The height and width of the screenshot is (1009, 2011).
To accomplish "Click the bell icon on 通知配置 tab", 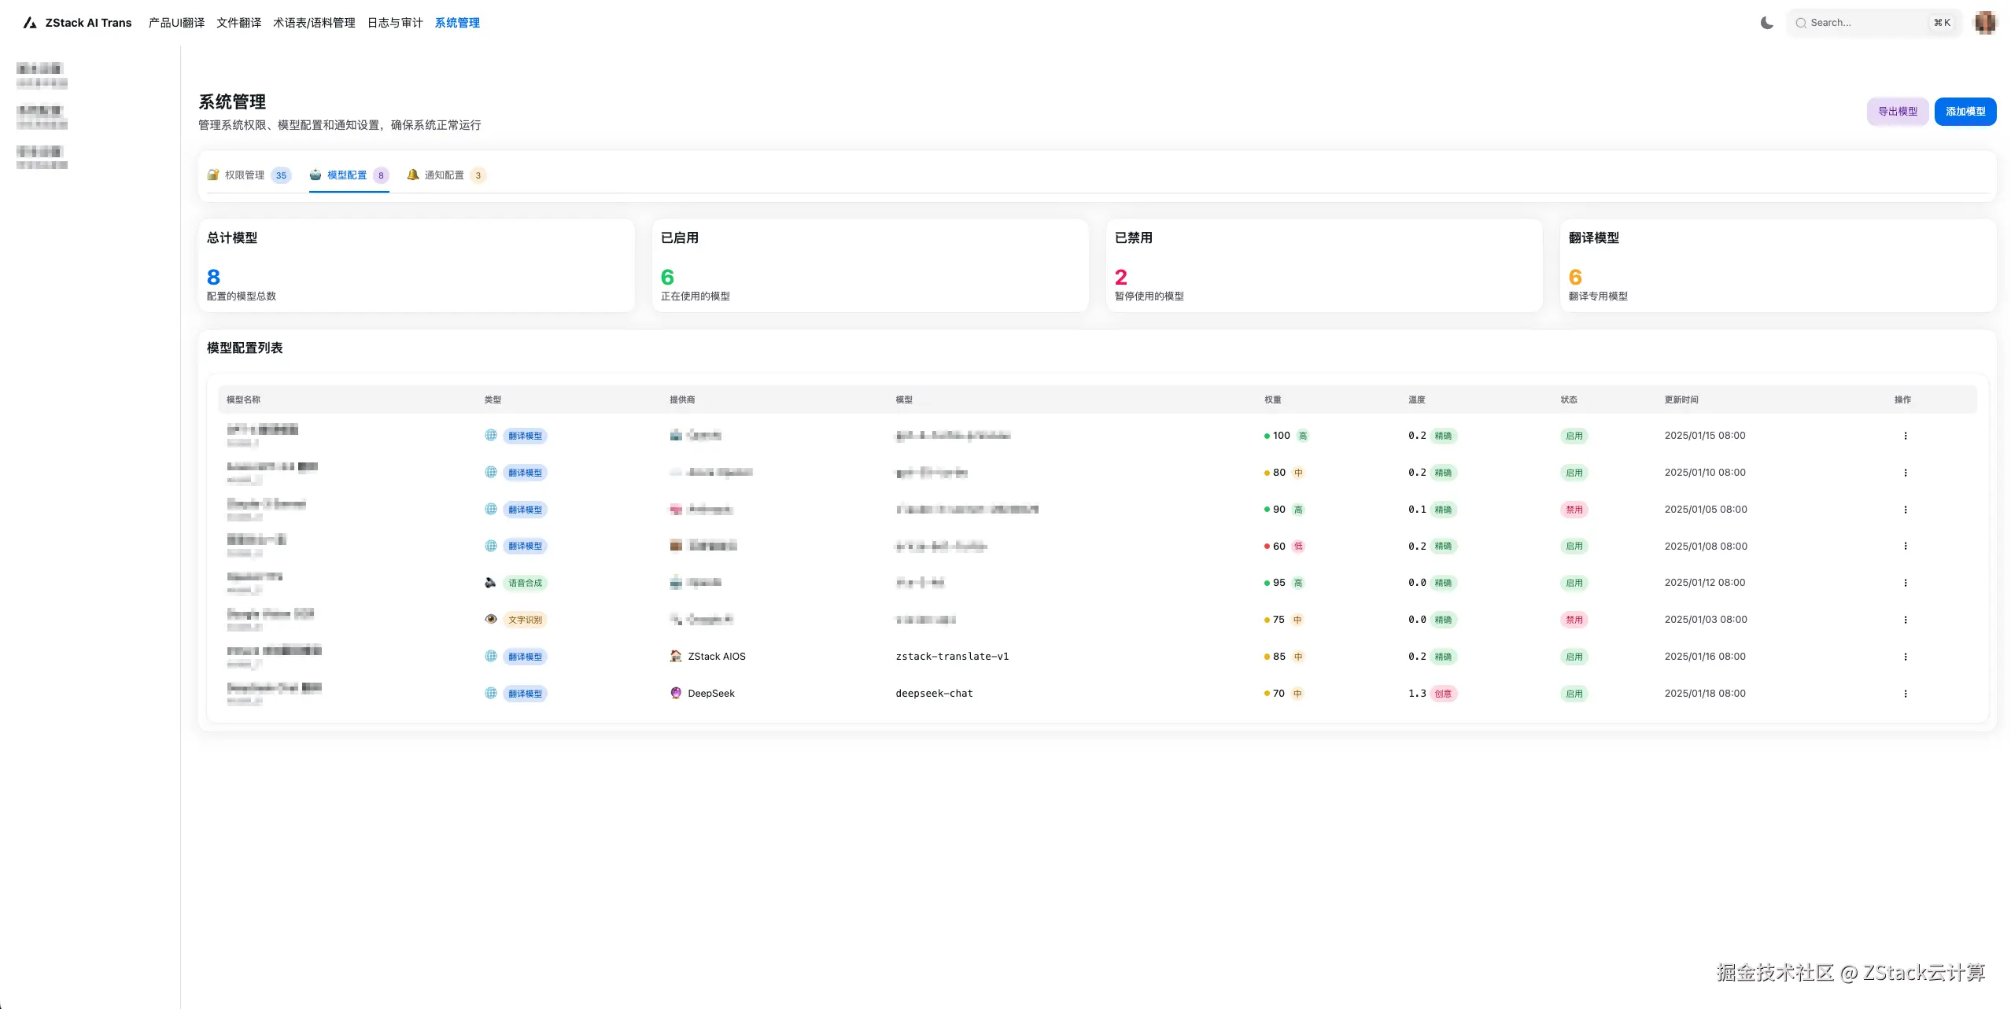I will pos(412,175).
